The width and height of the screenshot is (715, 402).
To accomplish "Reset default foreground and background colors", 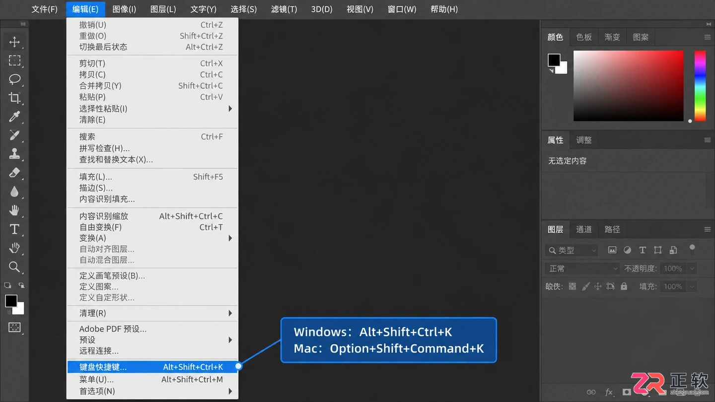I will 7,285.
